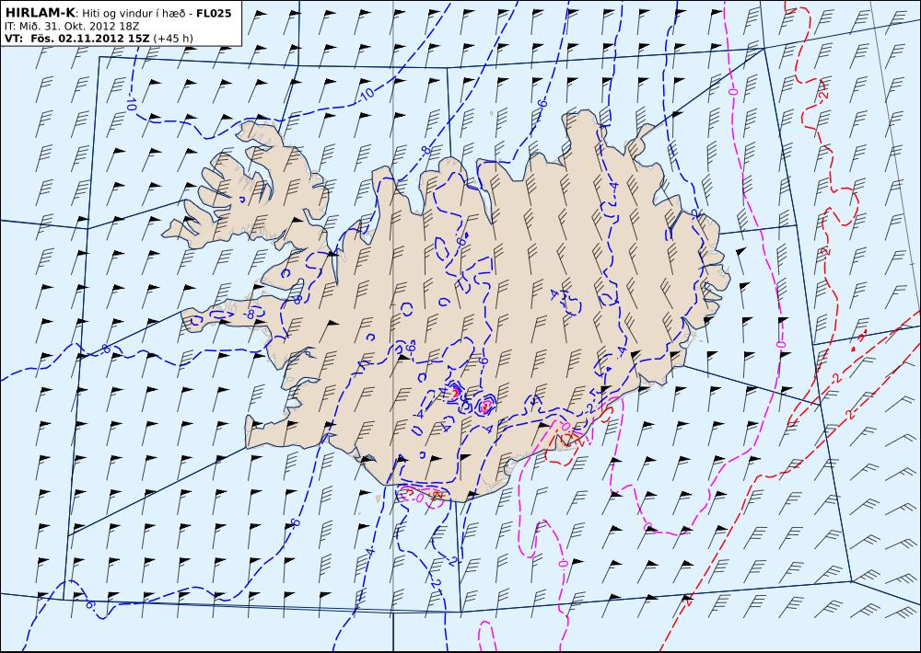Click the HIRLAM-K model title text

[x=41, y=12]
